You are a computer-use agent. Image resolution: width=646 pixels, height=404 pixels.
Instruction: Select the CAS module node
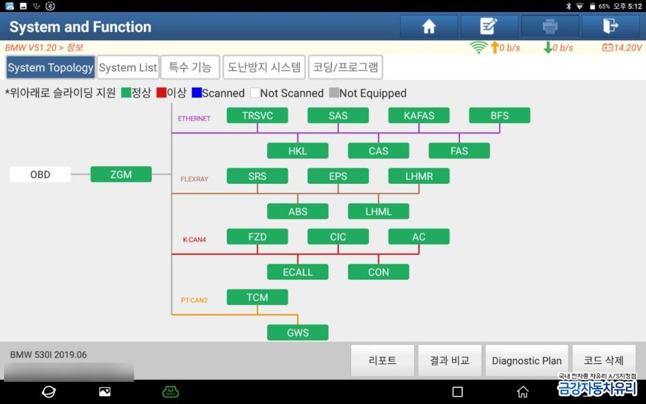378,150
